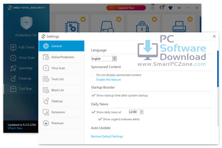Open the Premium settings tab

click(x=61, y=123)
